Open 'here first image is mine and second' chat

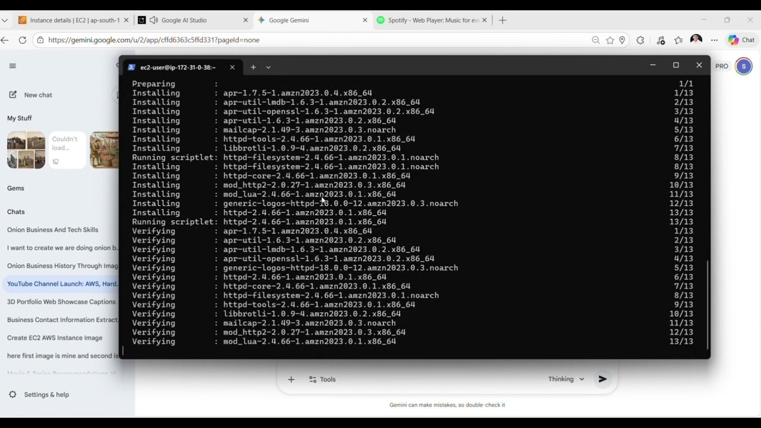62,355
